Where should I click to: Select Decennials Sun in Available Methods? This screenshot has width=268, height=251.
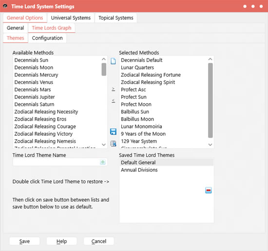(57, 60)
